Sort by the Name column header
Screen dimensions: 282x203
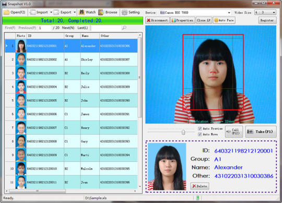click(x=90, y=36)
